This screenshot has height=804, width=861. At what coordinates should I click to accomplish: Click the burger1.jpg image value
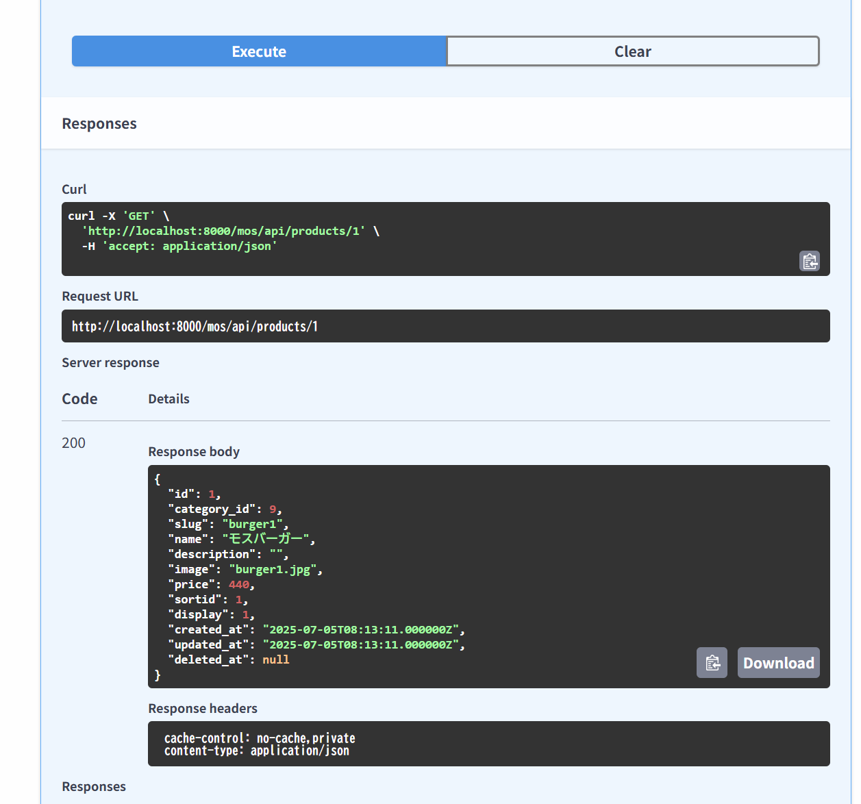click(x=273, y=570)
